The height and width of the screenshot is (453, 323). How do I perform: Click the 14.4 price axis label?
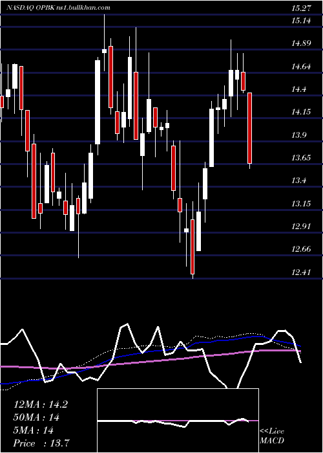298,89
